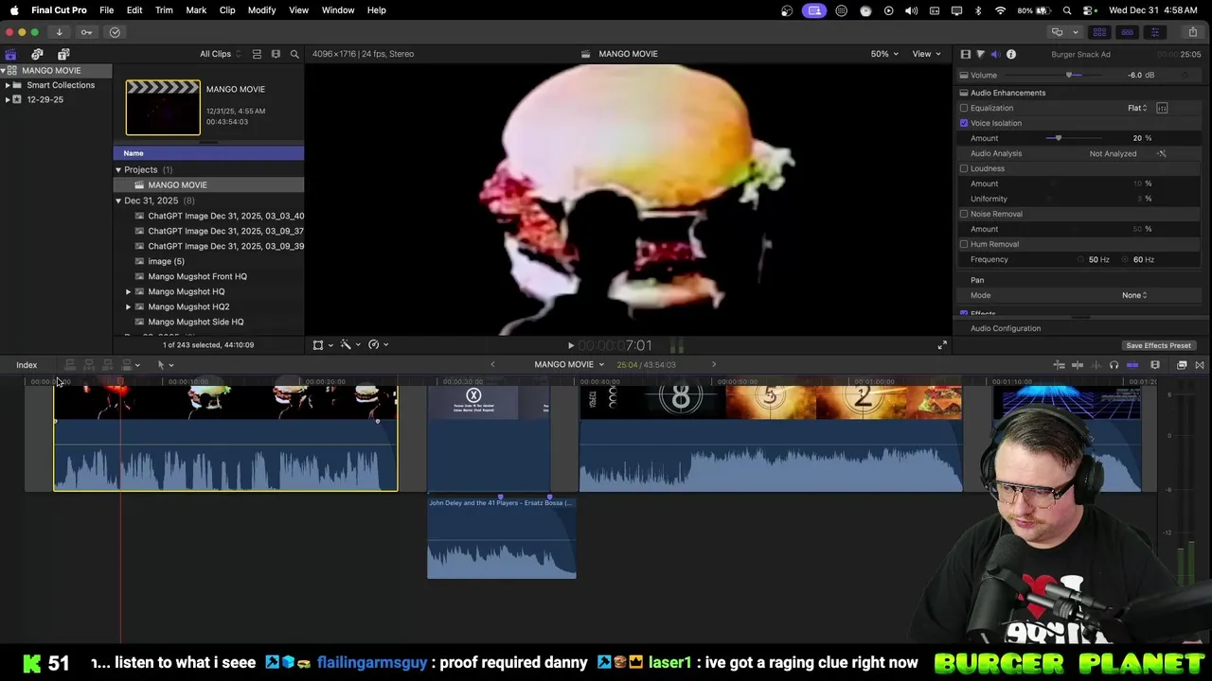Open the Trim menu
The height and width of the screenshot is (681, 1212).
[164, 10]
